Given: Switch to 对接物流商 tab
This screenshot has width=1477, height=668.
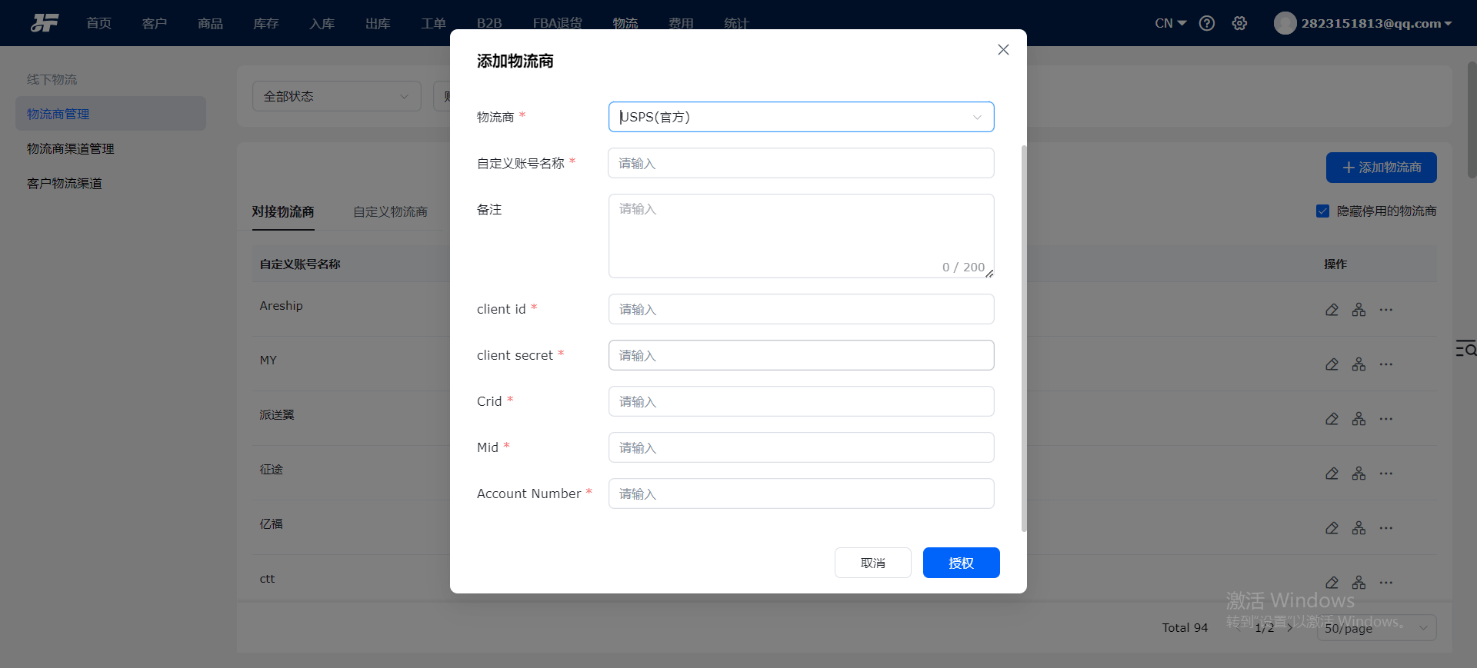Looking at the screenshot, I should coord(283,211).
